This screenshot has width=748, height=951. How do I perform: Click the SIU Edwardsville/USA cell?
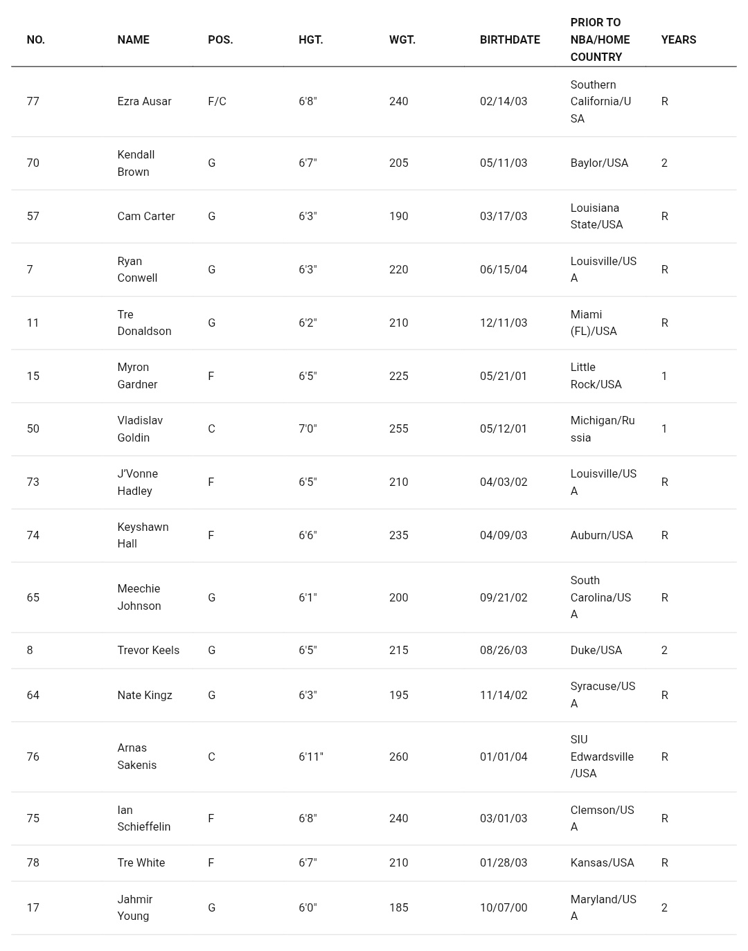pos(602,757)
